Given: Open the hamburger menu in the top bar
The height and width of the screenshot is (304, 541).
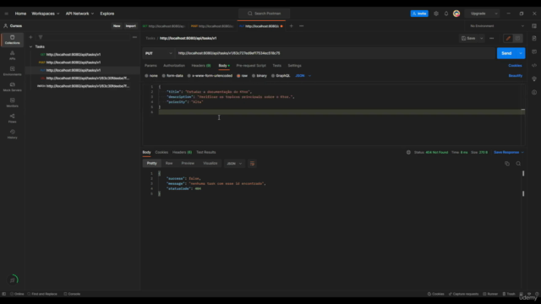Looking at the screenshot, I should tap(6, 14).
